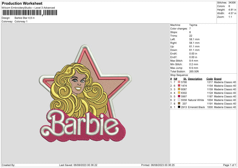Select the yellow swatch next to 6302

coord(179,93)
